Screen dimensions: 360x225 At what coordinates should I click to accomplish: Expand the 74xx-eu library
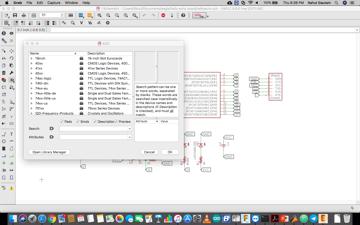click(x=32, y=88)
